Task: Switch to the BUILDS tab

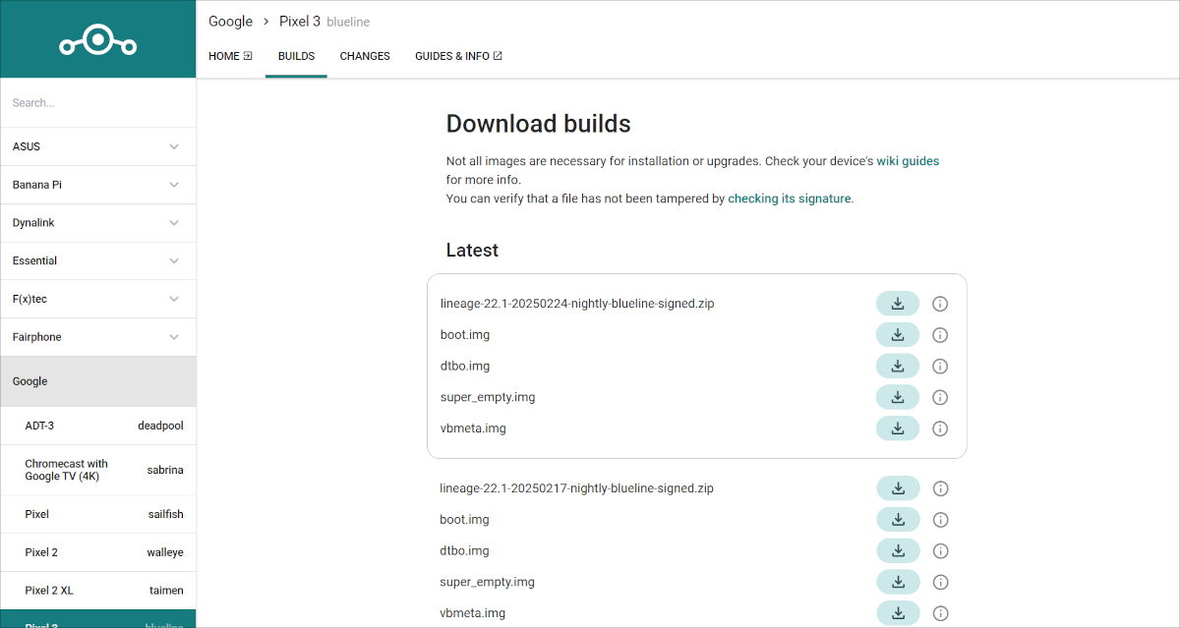Action: tap(296, 56)
